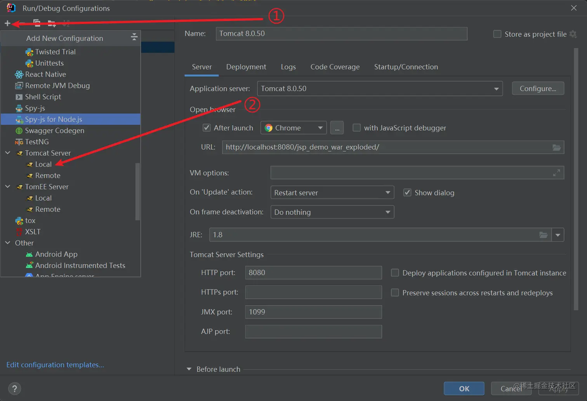Click the AJP port field
The width and height of the screenshot is (587, 401).
313,332
